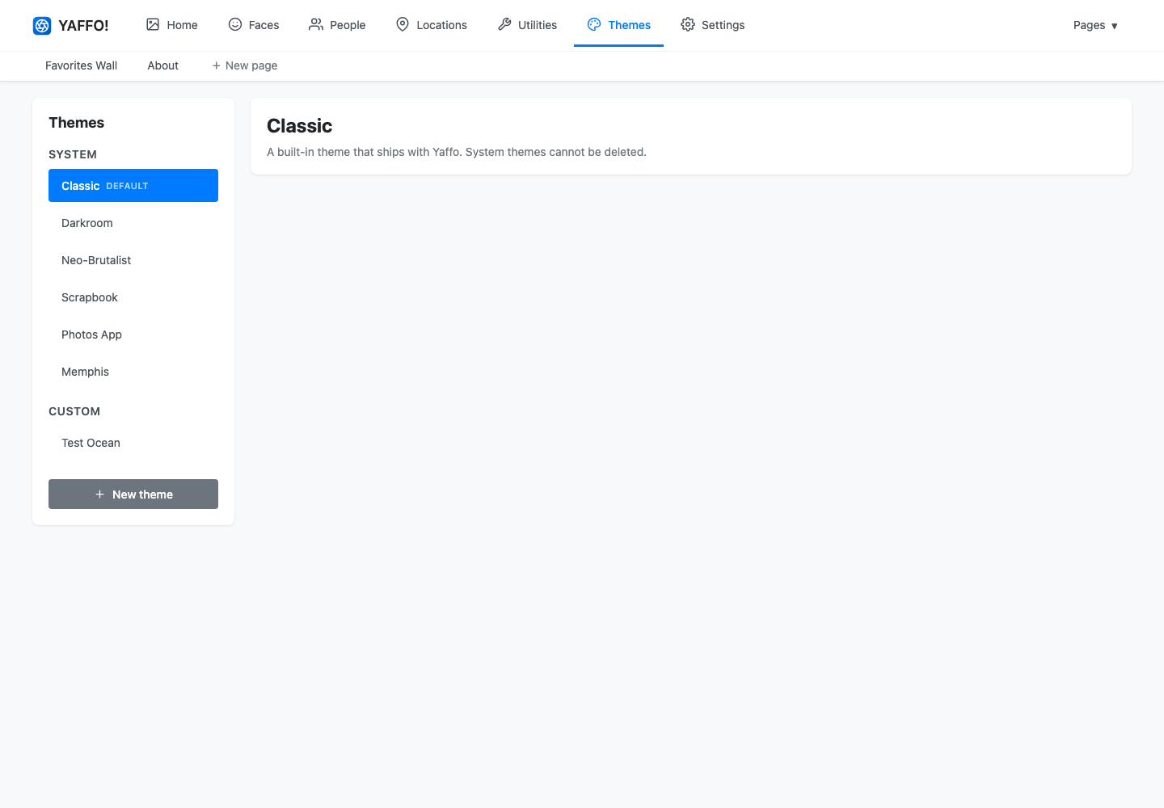Select the Themes tab label
This screenshot has height=808, width=1164.
(629, 25)
